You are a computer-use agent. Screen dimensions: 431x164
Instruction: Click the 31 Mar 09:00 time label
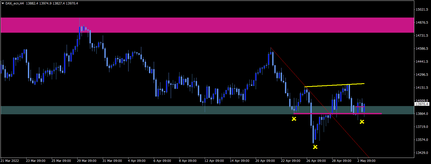pos(112,161)
